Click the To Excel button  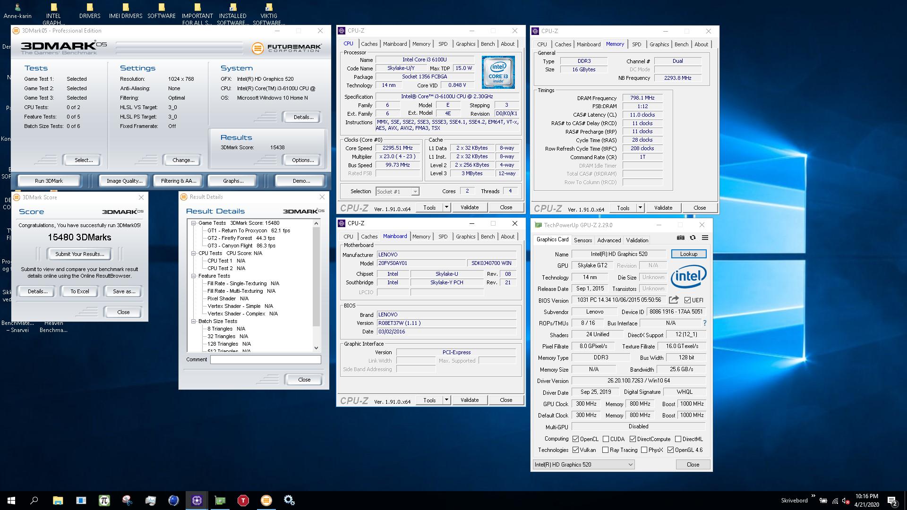tap(79, 291)
